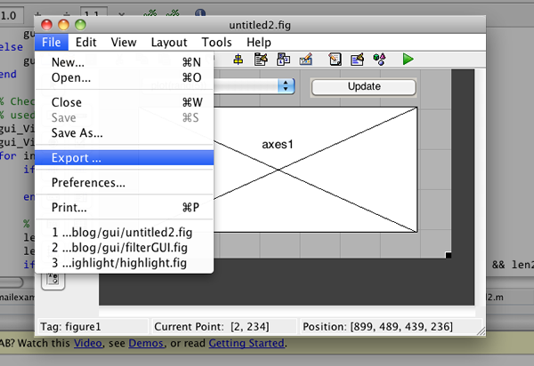Image resolution: width=534 pixels, height=366 pixels.
Task: Expand the popup menu dropdown arrows
Action: click(x=286, y=86)
